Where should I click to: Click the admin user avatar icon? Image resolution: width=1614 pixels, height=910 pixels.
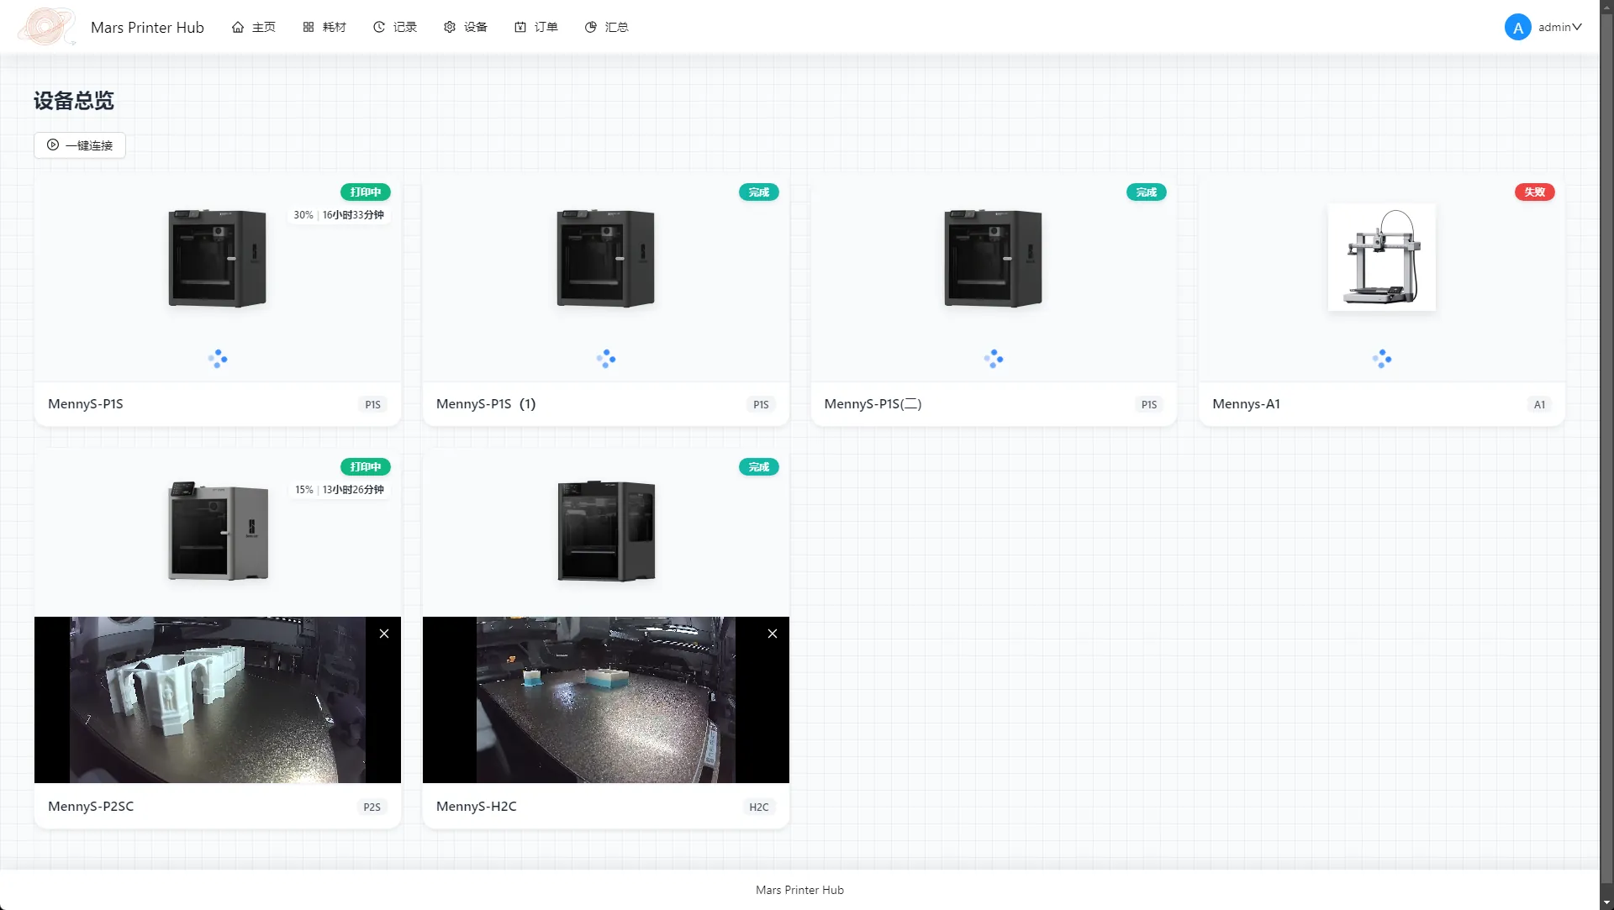click(x=1517, y=27)
